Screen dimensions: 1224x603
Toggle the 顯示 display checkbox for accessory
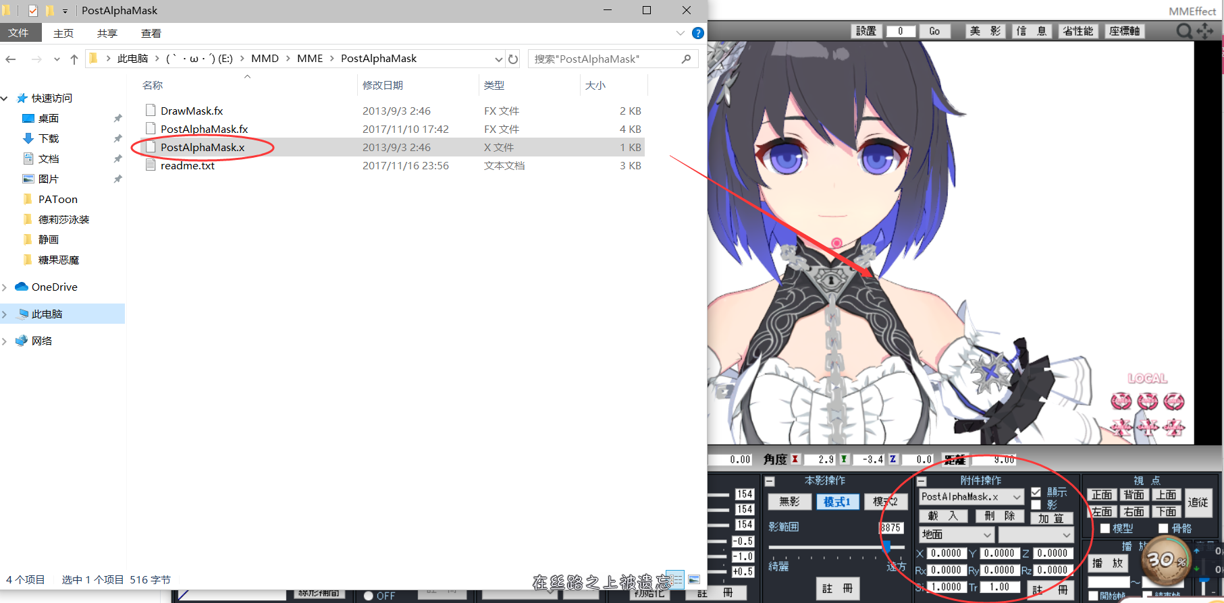(x=1036, y=492)
